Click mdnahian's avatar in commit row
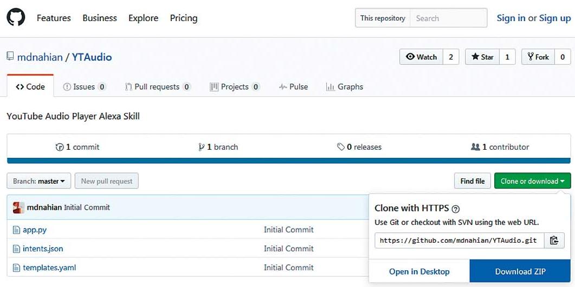 pos(18,208)
